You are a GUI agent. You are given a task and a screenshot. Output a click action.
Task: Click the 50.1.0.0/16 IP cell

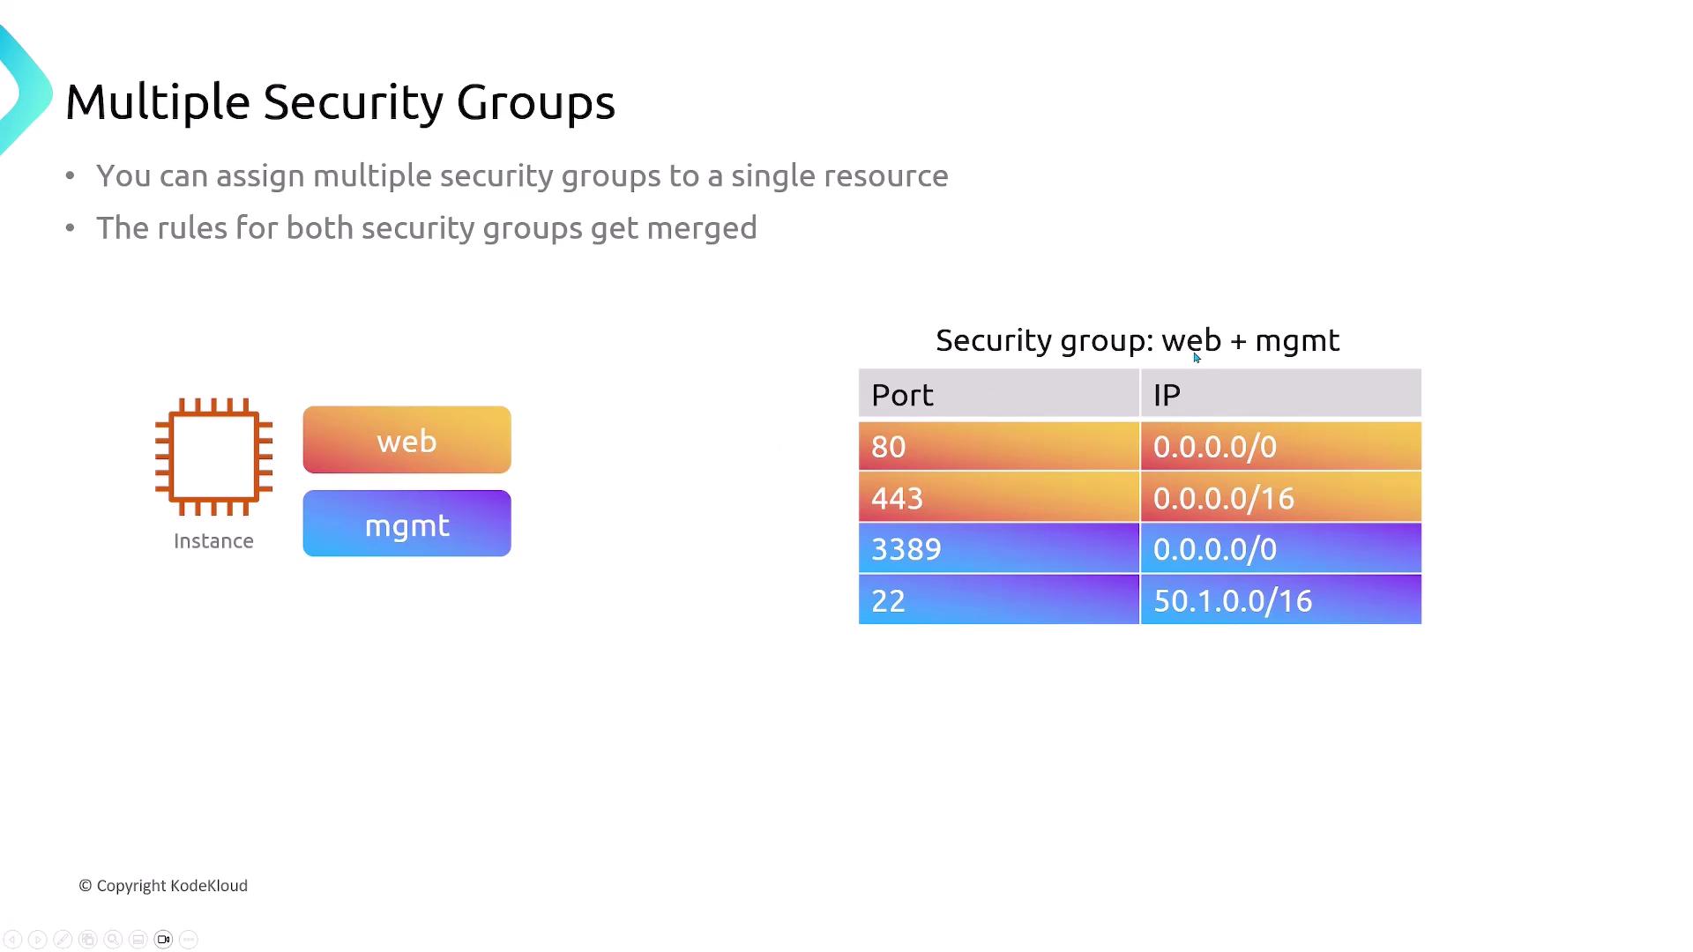point(1280,599)
